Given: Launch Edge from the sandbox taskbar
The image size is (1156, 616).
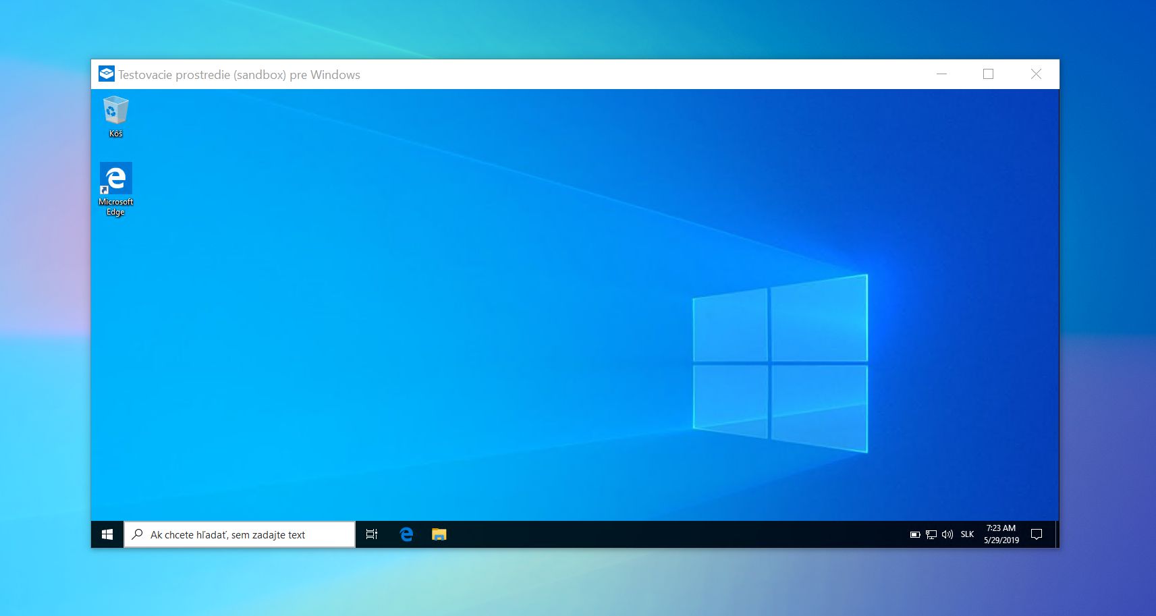Looking at the screenshot, I should coord(406,534).
